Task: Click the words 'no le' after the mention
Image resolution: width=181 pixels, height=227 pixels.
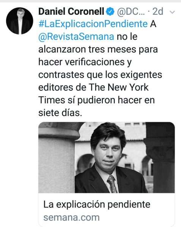Action: 127,37
